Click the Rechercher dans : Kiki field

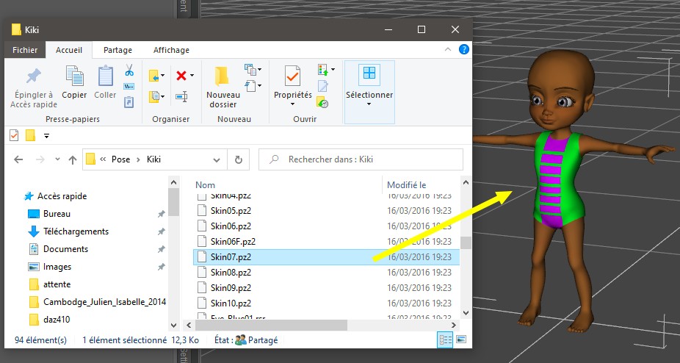[x=361, y=159]
